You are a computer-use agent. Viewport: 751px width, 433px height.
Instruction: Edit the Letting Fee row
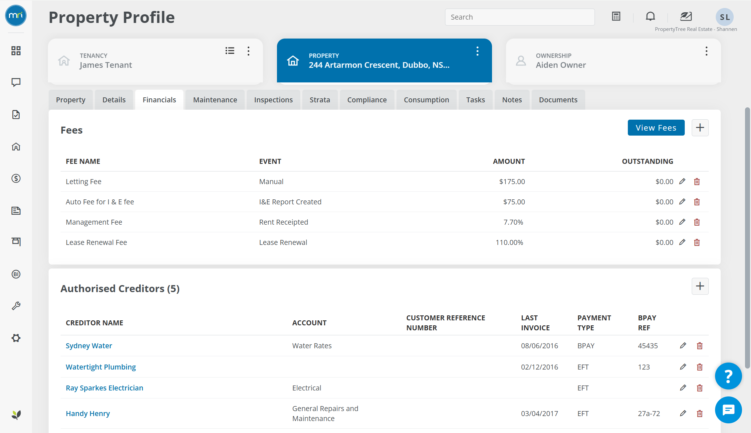(682, 181)
